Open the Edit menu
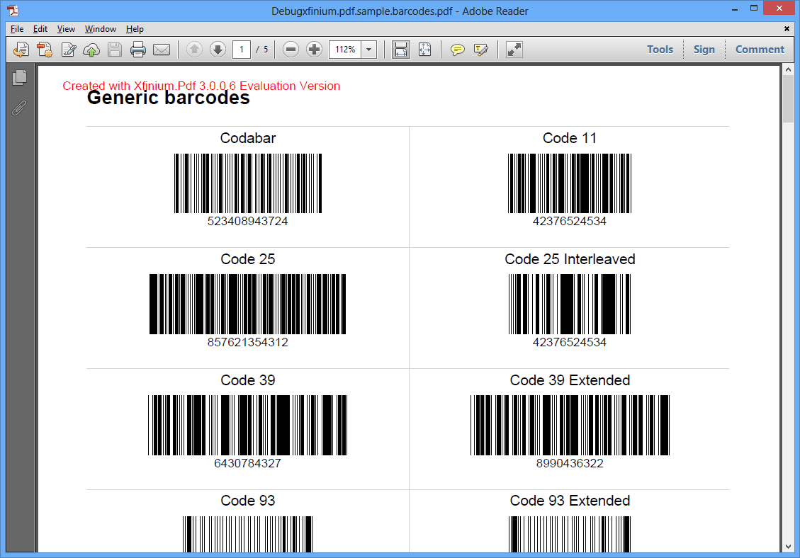The height and width of the screenshot is (558, 800). point(40,29)
